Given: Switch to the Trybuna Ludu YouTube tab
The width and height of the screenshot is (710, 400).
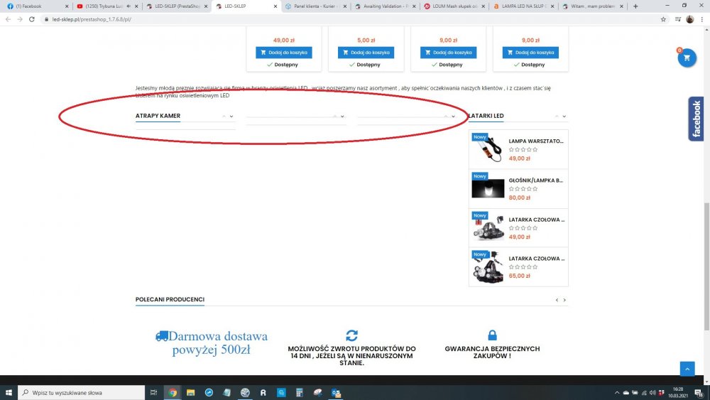Looking at the screenshot, I should click(106, 6).
